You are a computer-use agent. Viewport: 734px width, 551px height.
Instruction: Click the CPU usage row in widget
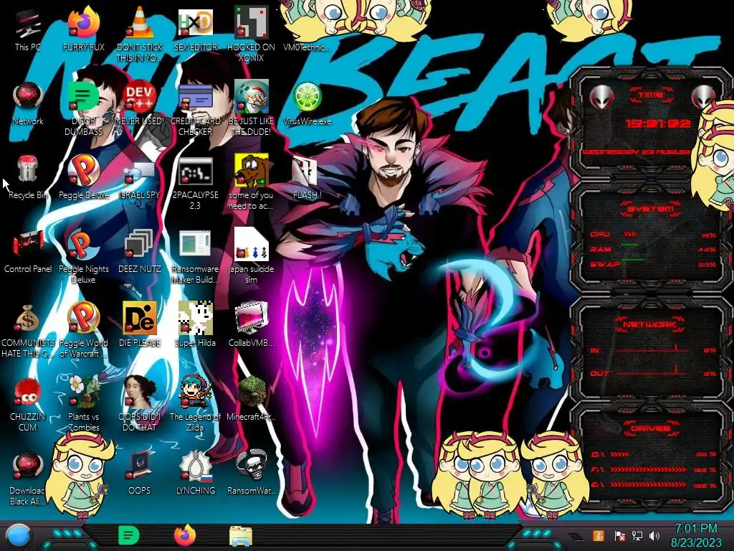pyautogui.click(x=653, y=235)
